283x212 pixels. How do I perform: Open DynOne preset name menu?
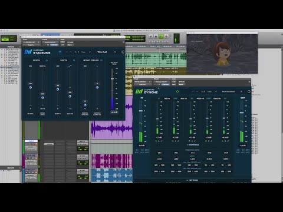coord(229,91)
